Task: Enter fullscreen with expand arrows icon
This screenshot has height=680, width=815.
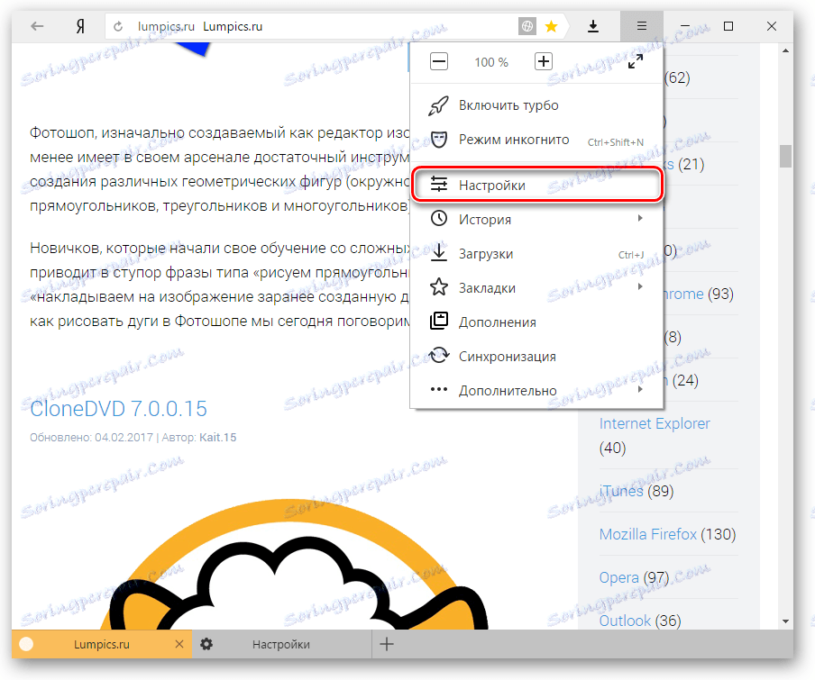Action: (x=636, y=61)
